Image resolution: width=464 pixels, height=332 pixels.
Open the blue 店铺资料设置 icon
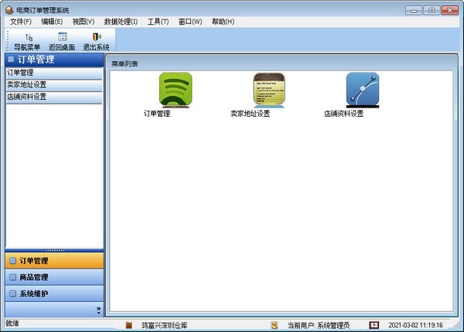362,89
